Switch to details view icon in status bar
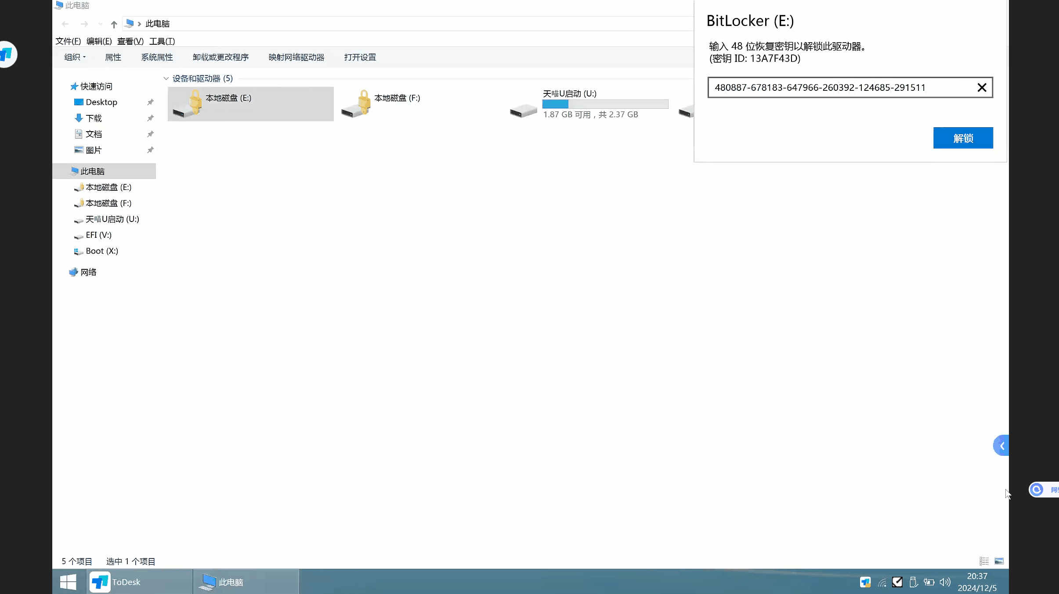Screen dimensions: 1059x594 pyautogui.click(x=984, y=561)
